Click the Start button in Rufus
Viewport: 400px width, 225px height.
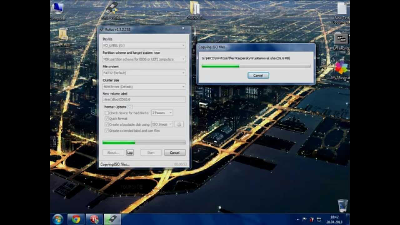tap(151, 152)
